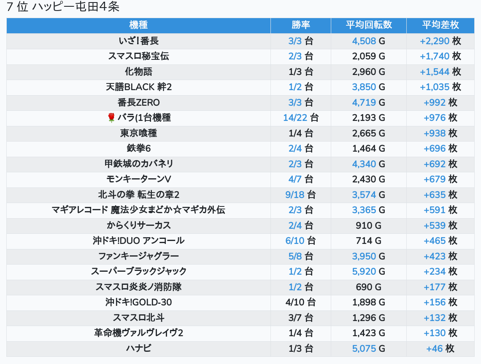Viewport: 481px width, 364px height.
Task: Click the 機種 column header
Action: (x=138, y=25)
